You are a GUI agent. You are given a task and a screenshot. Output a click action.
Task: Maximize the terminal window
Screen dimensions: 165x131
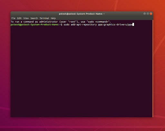point(148,14)
